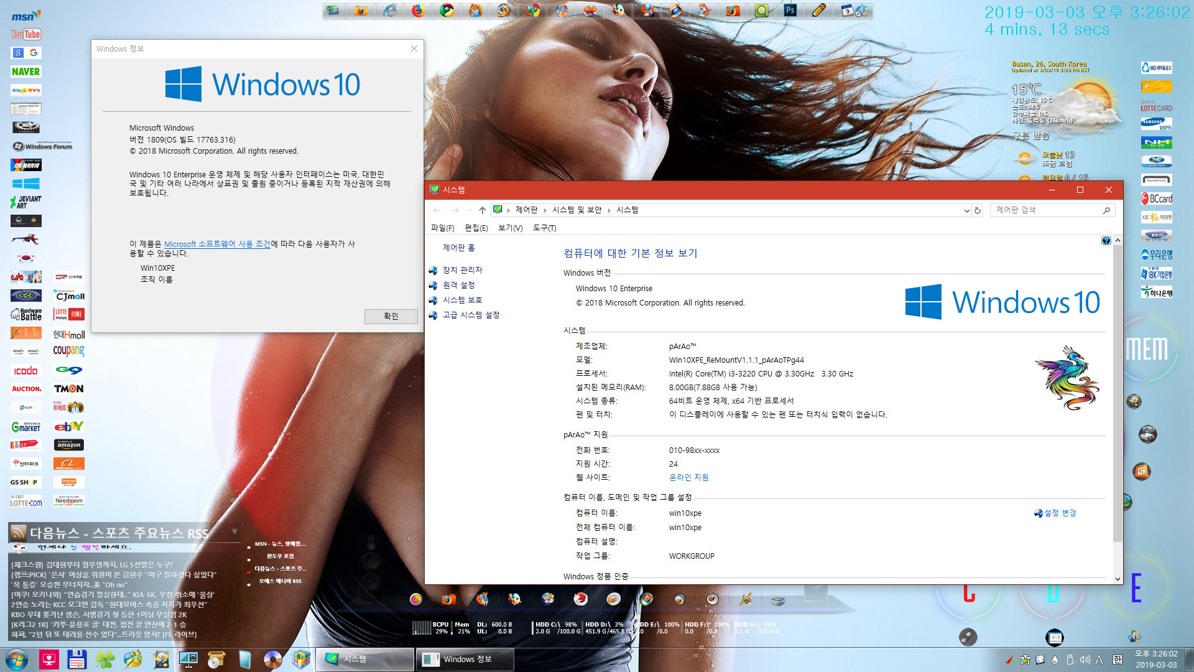
Task: Refresh the System window address bar
Action: click(978, 210)
